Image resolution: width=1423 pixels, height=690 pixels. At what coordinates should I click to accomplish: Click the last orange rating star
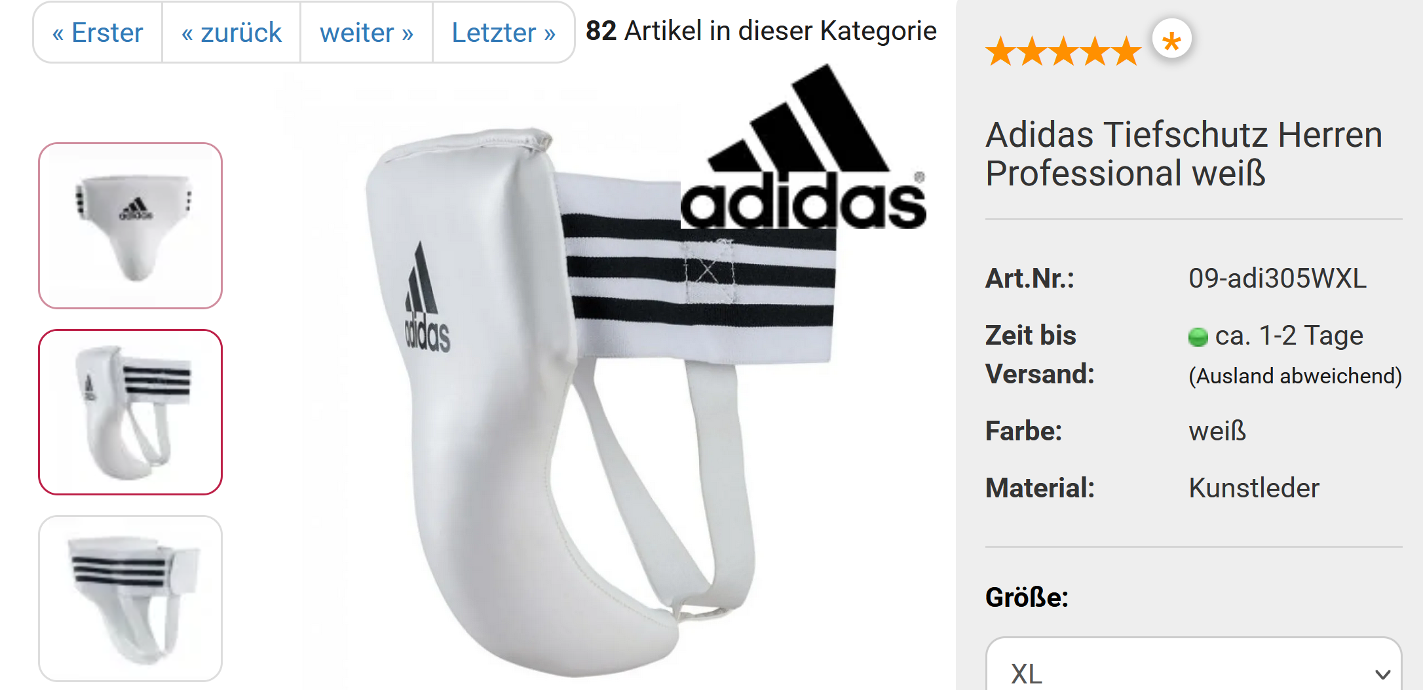tap(1126, 51)
